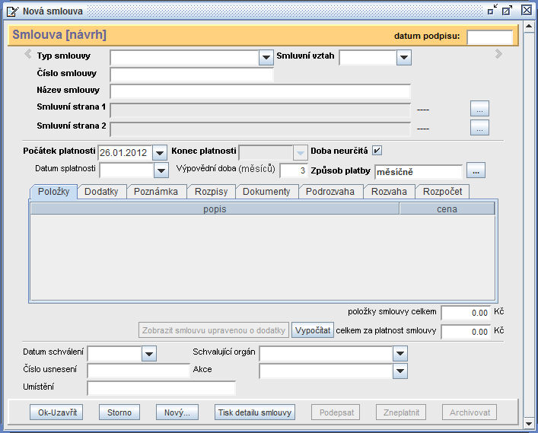Expand the Schvalující orgán dropdown

click(400, 354)
